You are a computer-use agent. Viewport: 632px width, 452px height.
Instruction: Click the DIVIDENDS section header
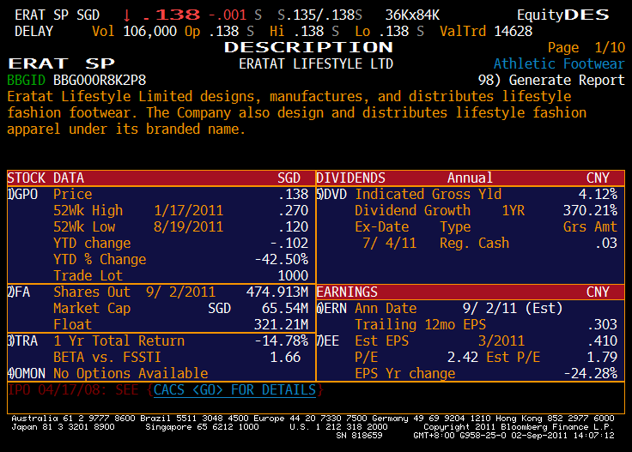coord(350,178)
